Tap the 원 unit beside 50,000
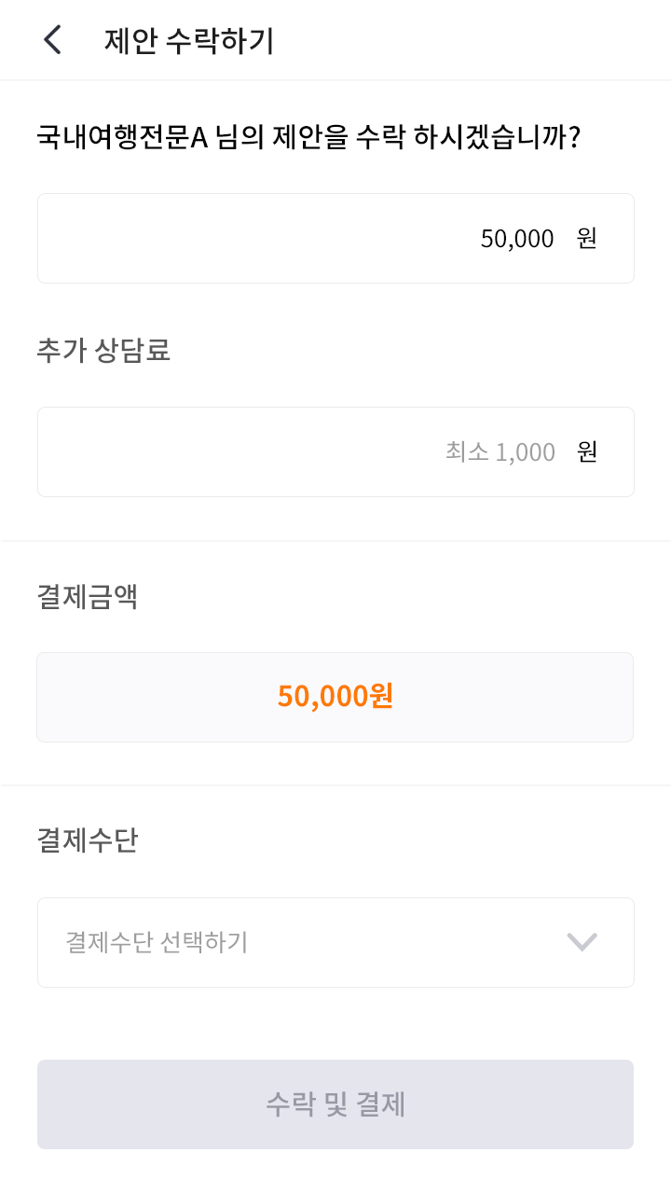 (x=586, y=239)
